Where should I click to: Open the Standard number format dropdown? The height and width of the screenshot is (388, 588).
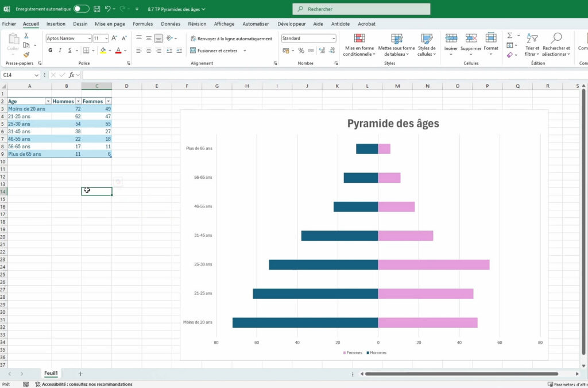(333, 39)
